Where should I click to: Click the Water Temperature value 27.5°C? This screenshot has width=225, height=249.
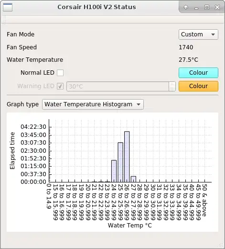(x=188, y=60)
